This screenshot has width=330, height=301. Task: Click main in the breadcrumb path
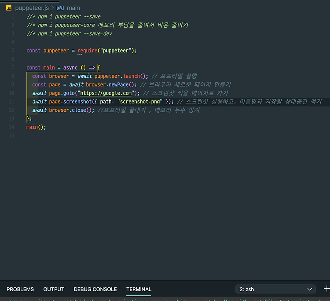[73, 8]
